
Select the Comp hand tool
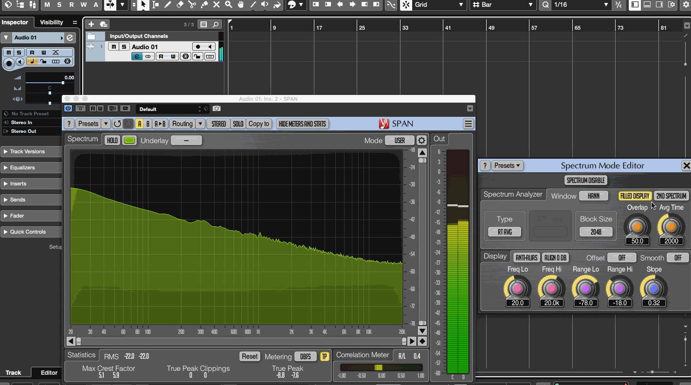[x=240, y=5]
